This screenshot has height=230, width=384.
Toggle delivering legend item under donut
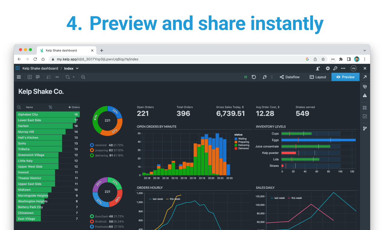(106, 156)
